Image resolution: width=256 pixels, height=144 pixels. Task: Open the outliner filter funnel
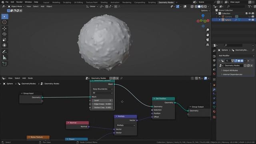[x=249, y=6]
